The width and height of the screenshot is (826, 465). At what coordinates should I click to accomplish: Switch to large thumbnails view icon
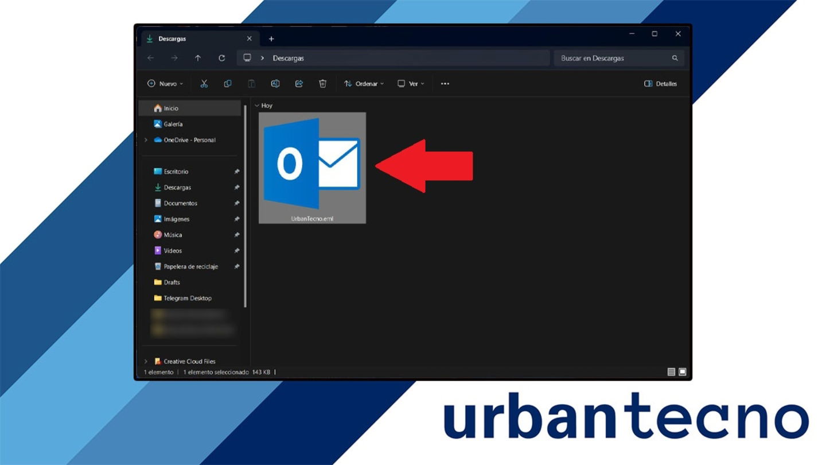point(683,372)
